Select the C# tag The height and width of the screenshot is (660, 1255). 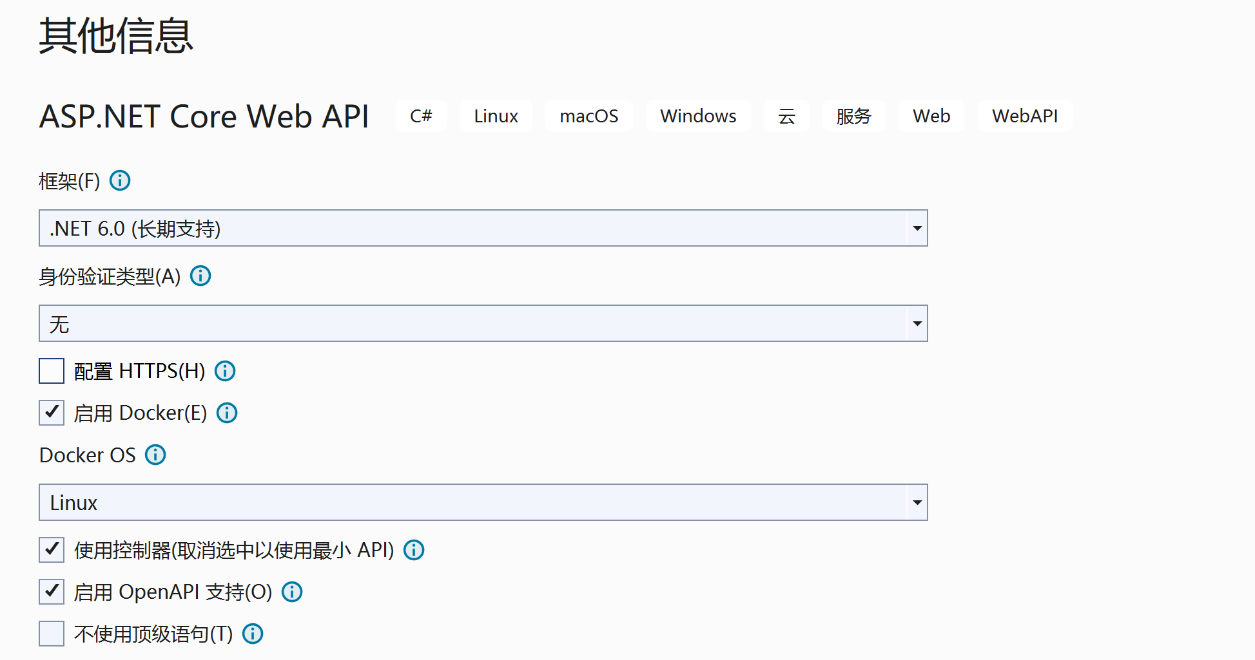coord(420,117)
